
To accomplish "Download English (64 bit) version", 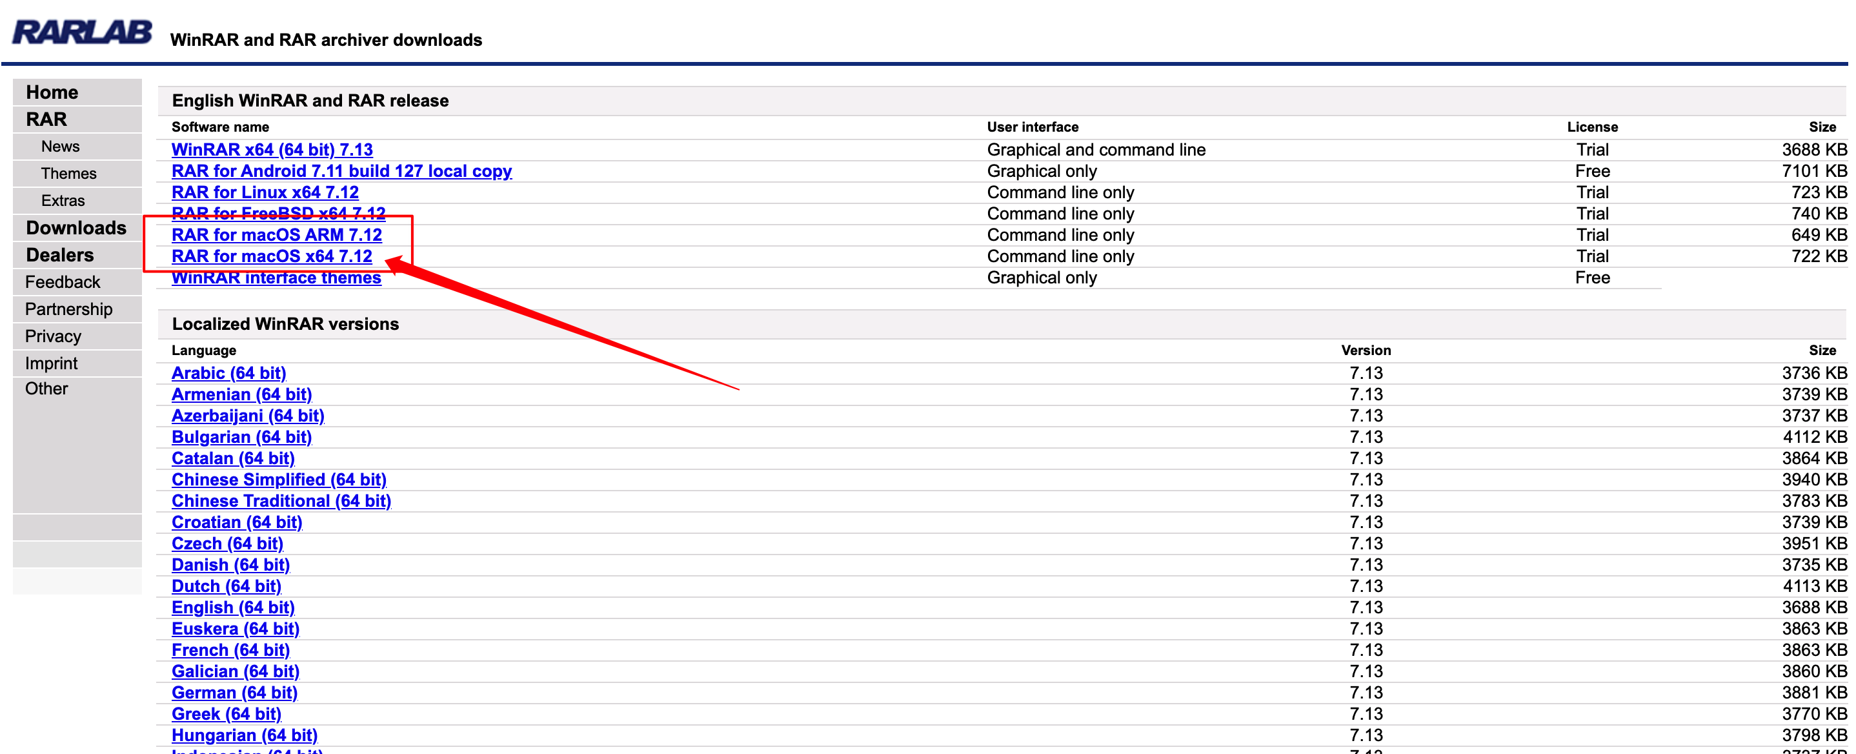I will [x=233, y=607].
